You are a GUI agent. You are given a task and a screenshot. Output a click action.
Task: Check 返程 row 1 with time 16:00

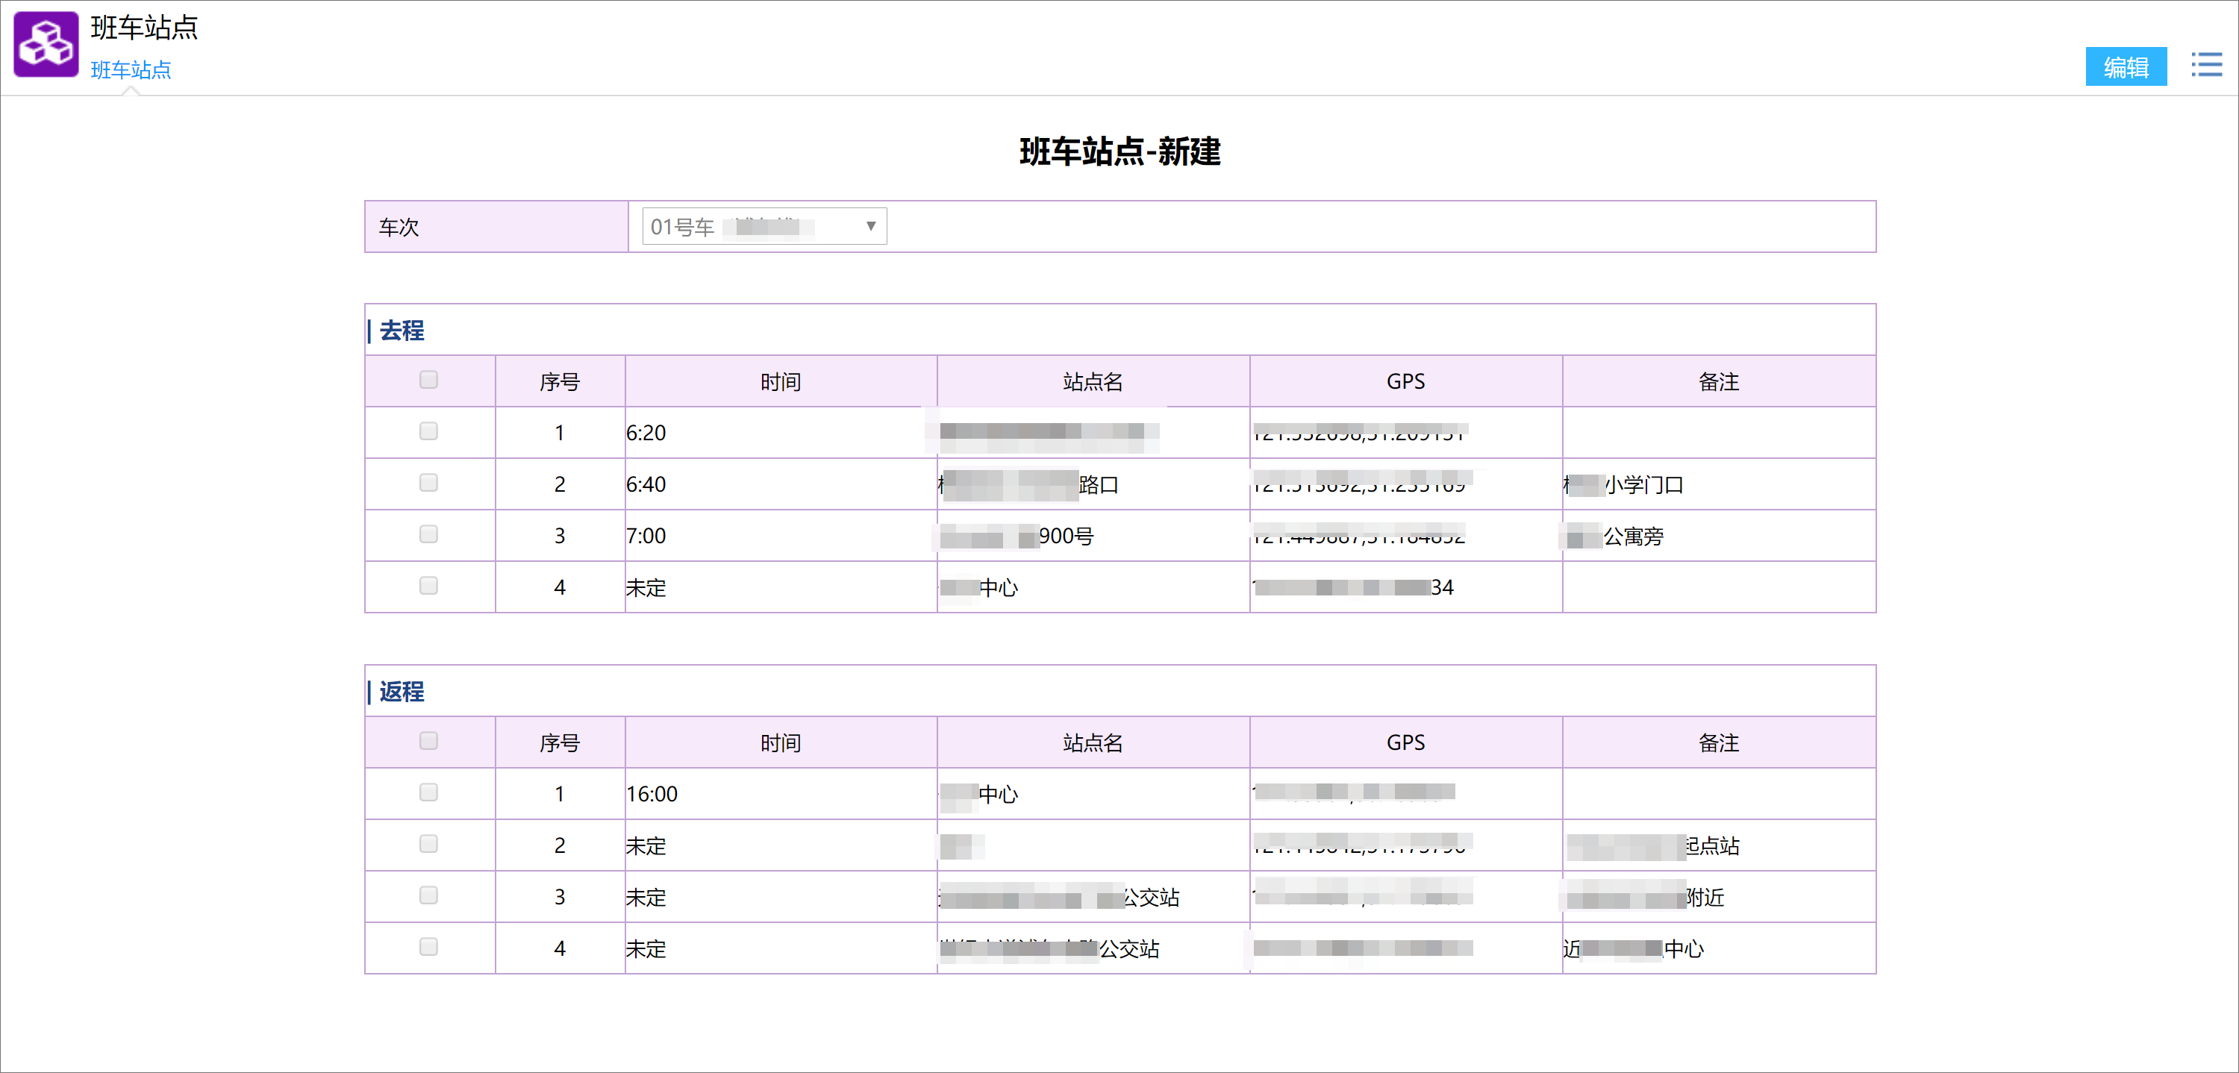tap(428, 792)
